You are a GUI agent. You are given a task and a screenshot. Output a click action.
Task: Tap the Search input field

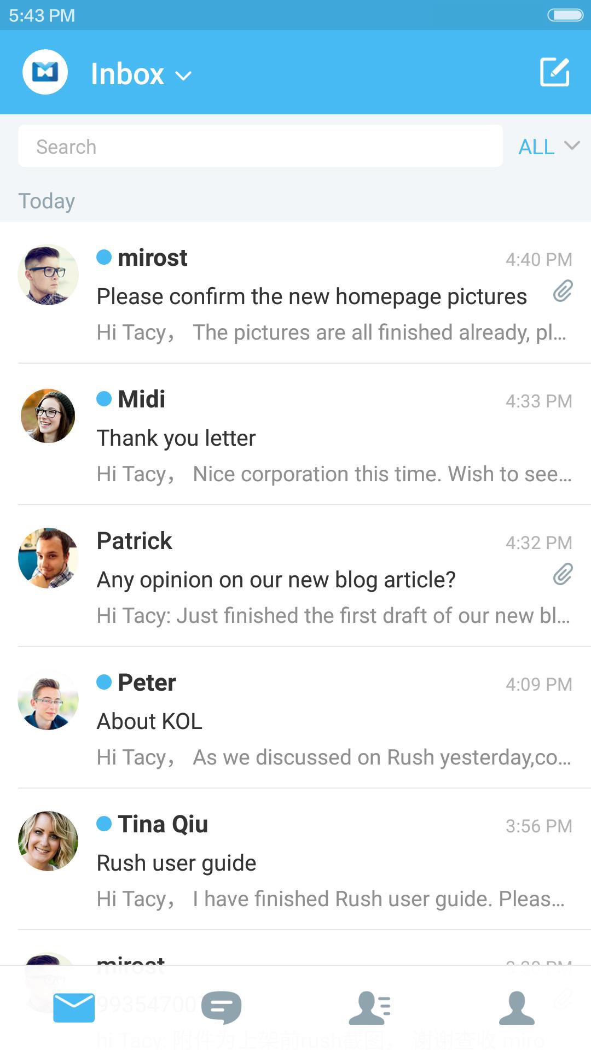[x=260, y=146]
